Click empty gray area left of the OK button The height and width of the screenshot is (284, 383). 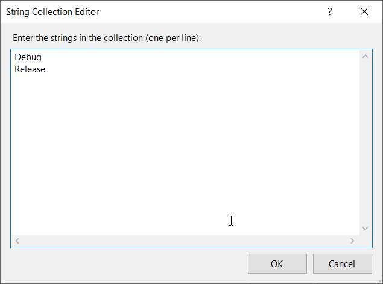(127, 263)
